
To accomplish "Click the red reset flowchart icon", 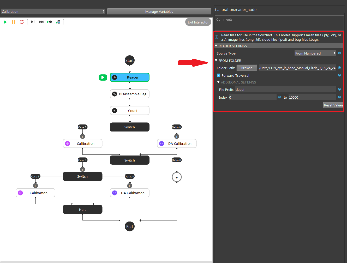I will point(22,22).
